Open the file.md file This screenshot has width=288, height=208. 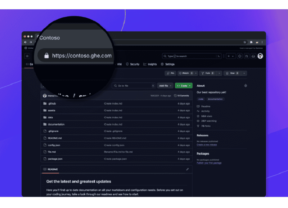[52, 152]
